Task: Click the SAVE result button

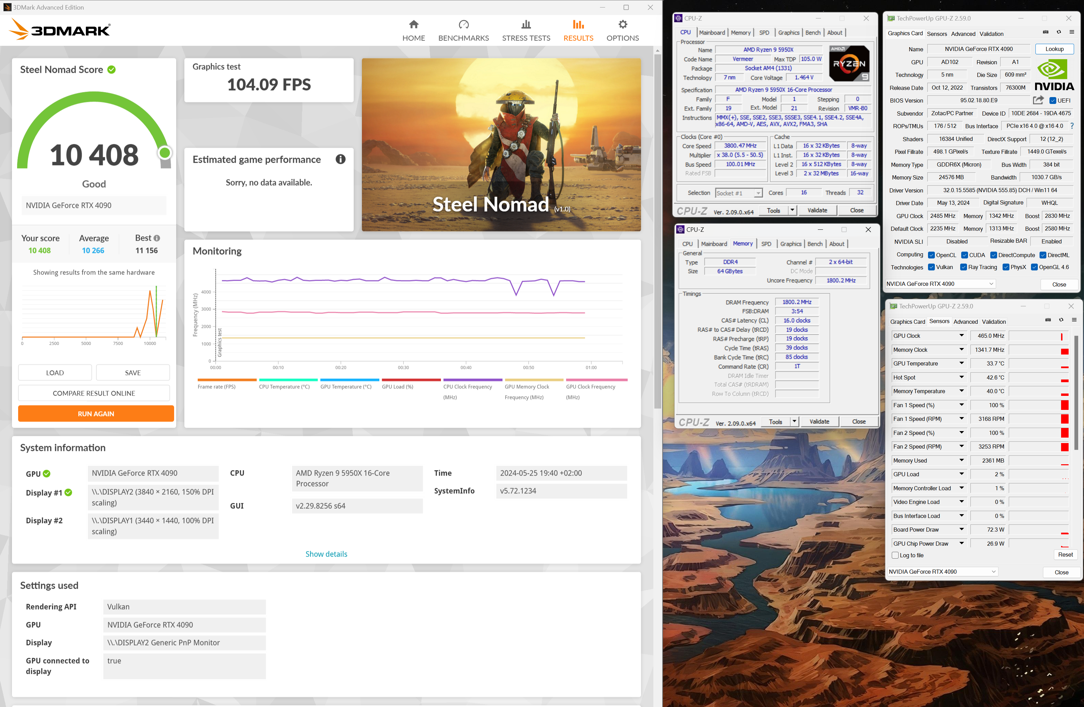Action: (x=133, y=373)
